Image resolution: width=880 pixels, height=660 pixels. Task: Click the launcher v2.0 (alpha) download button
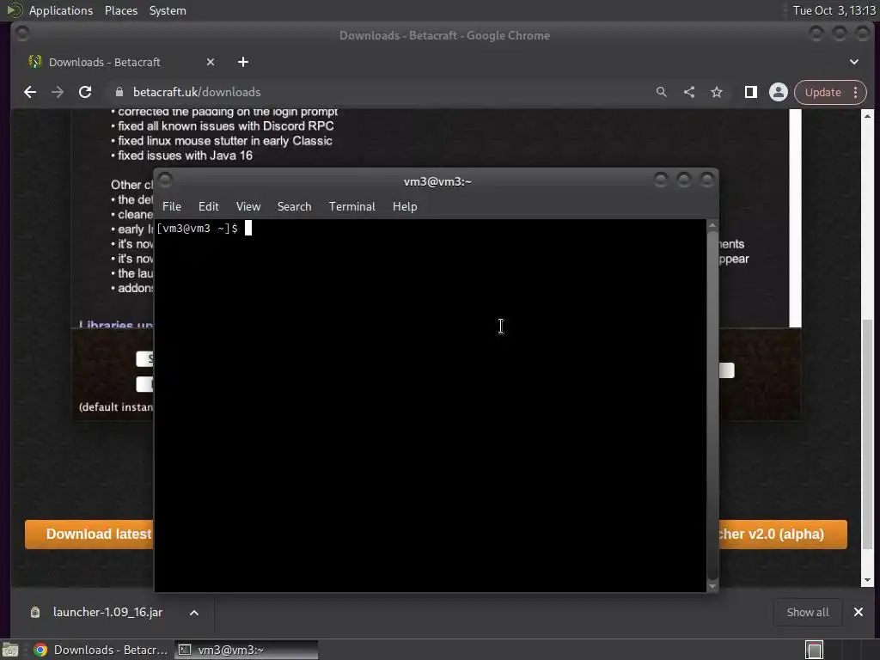783,535
